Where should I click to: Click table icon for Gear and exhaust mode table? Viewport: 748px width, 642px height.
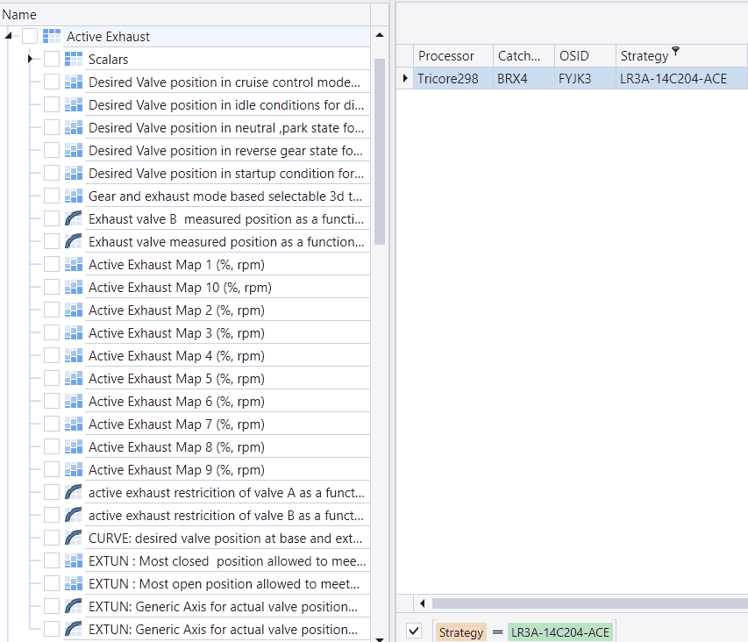[74, 196]
